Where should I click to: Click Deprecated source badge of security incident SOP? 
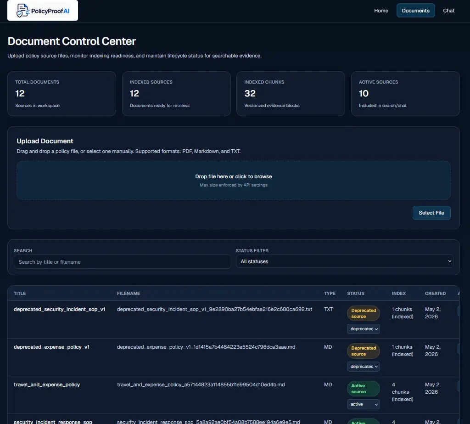(x=364, y=313)
